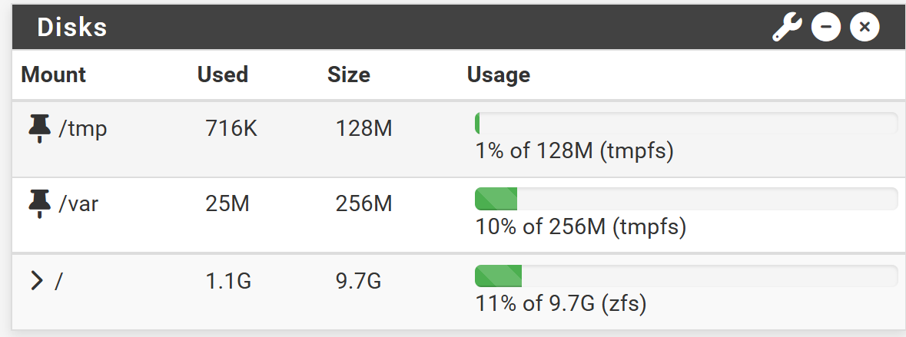The width and height of the screenshot is (906, 337).
Task: Select the /tmp mount name
Action: pos(83,129)
